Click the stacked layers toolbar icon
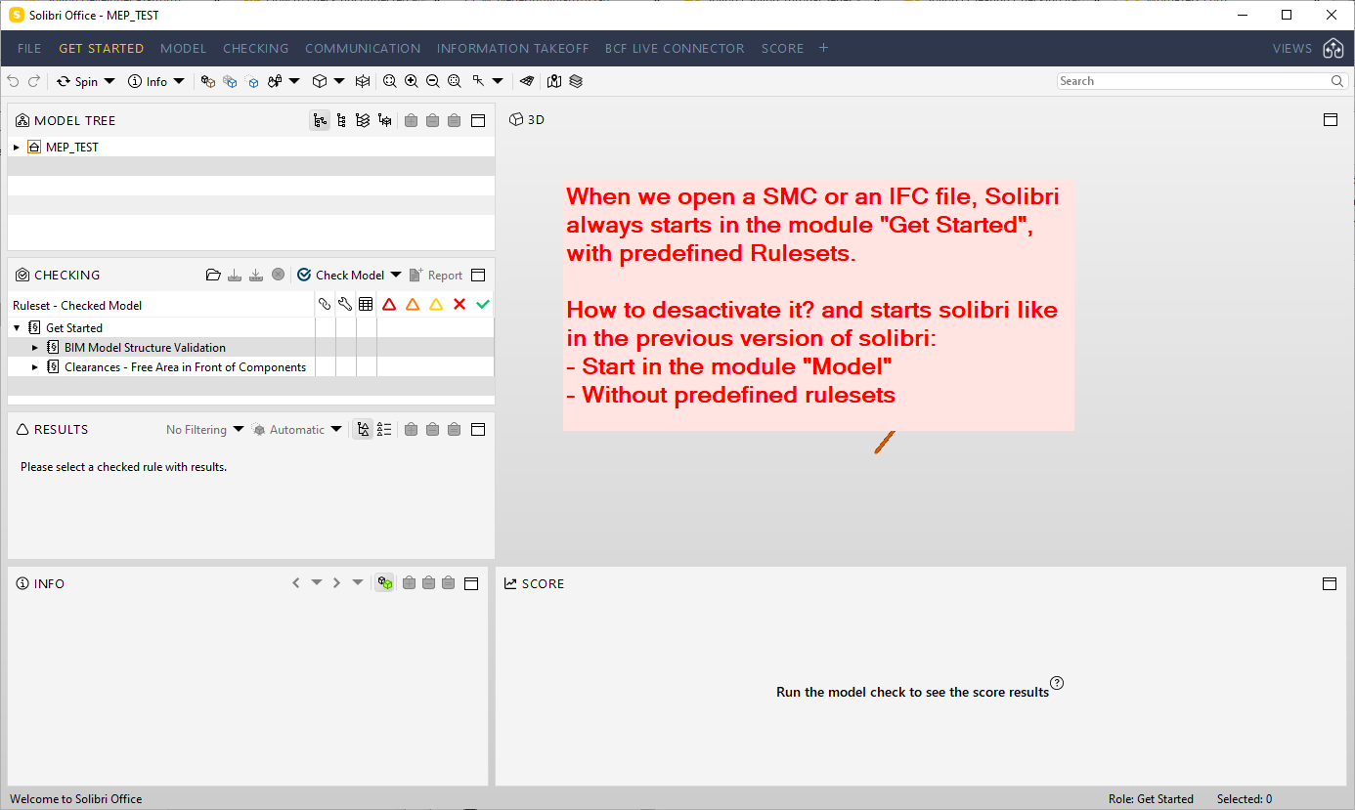This screenshot has width=1355, height=810. (576, 82)
